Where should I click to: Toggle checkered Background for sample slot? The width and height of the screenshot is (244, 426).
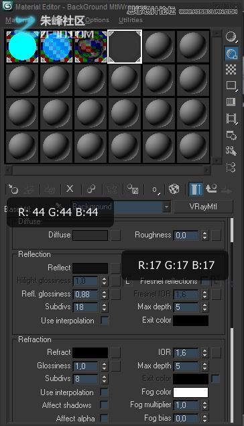point(231,70)
